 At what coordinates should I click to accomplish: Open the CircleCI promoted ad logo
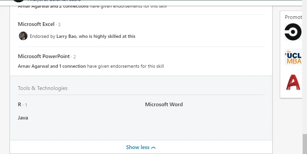pyautogui.click(x=293, y=32)
